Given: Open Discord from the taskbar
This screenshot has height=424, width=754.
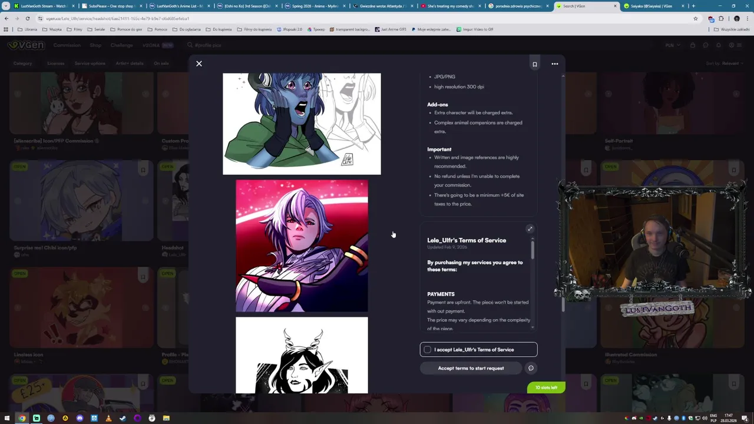Looking at the screenshot, I should point(80,418).
